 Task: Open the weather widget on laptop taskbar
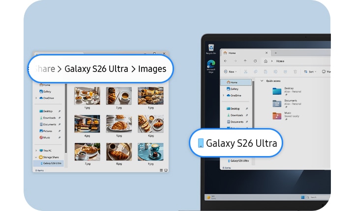tap(211, 197)
